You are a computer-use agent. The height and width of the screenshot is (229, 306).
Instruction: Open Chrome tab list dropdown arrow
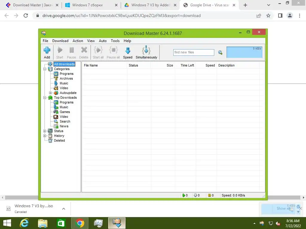tap(269, 5)
